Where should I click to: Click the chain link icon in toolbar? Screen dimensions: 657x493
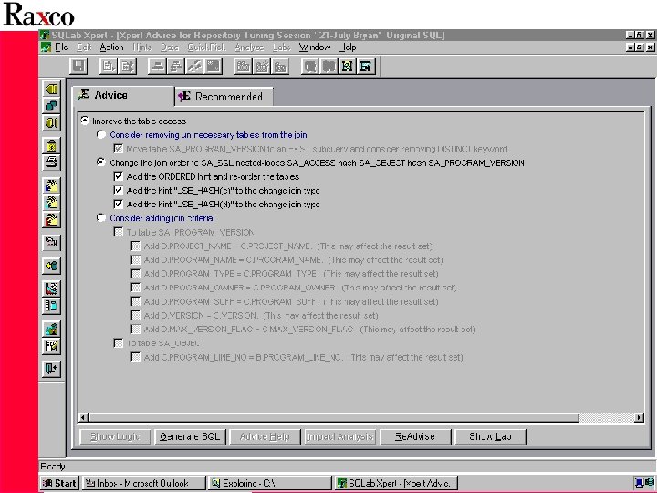click(x=194, y=67)
